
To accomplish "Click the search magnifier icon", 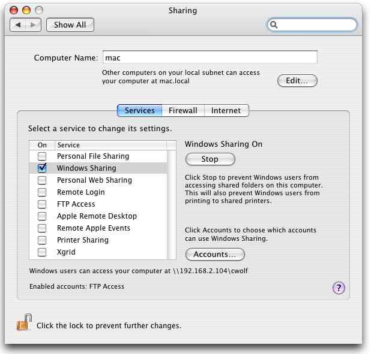I will click(274, 25).
